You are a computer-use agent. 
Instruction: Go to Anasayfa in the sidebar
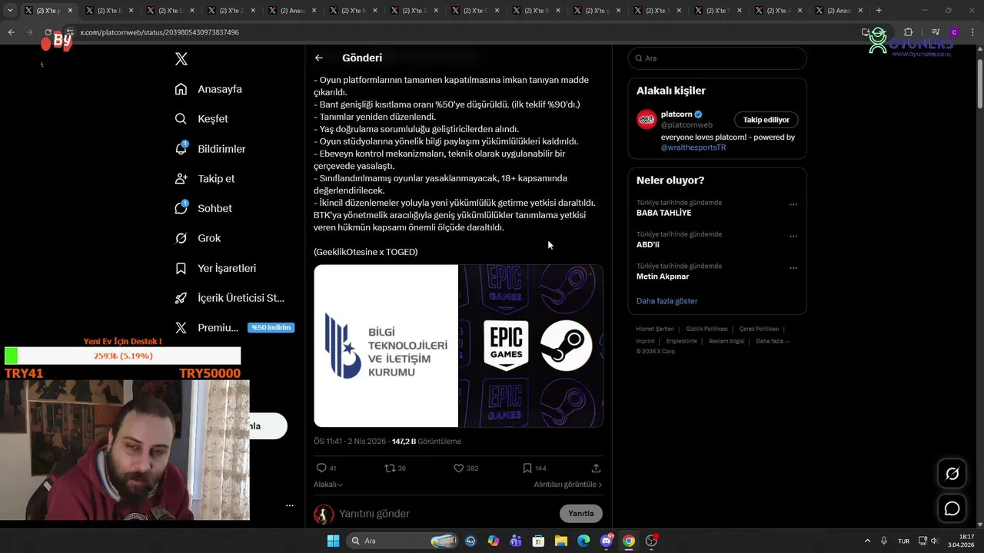point(208,89)
